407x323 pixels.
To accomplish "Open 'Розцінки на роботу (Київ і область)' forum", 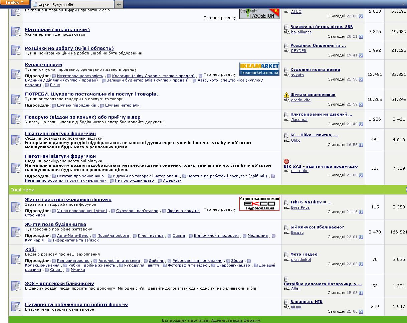I will click(x=69, y=48).
